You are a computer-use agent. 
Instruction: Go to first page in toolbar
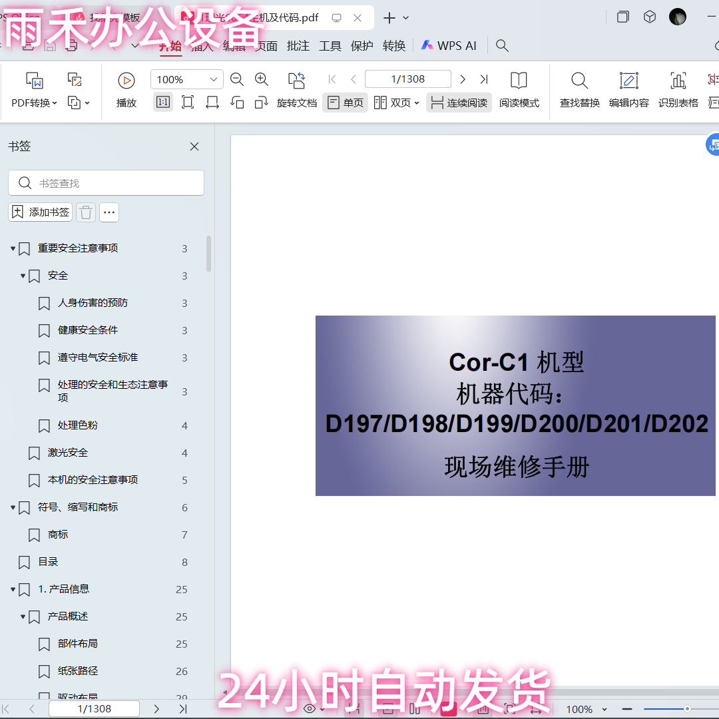pos(332,79)
